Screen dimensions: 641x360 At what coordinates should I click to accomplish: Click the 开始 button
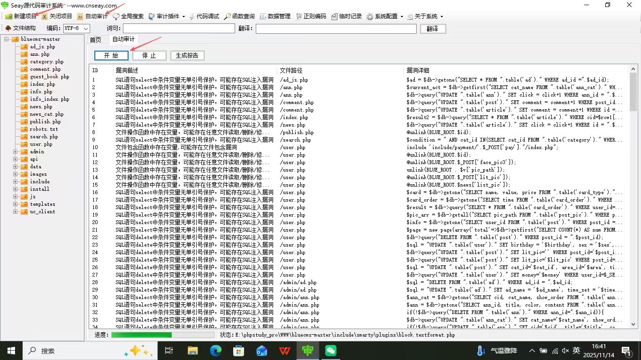pos(111,55)
